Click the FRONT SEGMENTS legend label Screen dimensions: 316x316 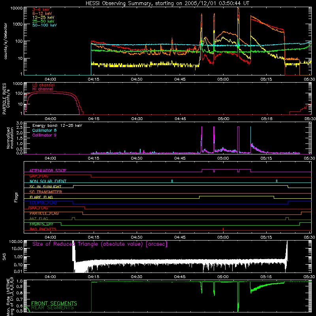click(x=54, y=303)
